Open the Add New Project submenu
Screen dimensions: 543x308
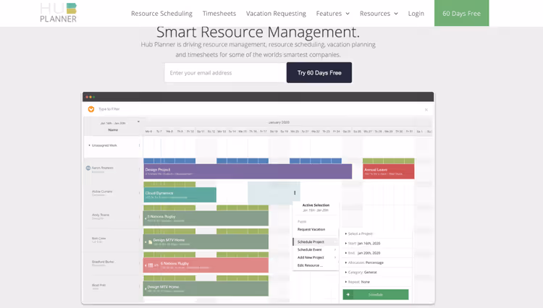[316, 257]
